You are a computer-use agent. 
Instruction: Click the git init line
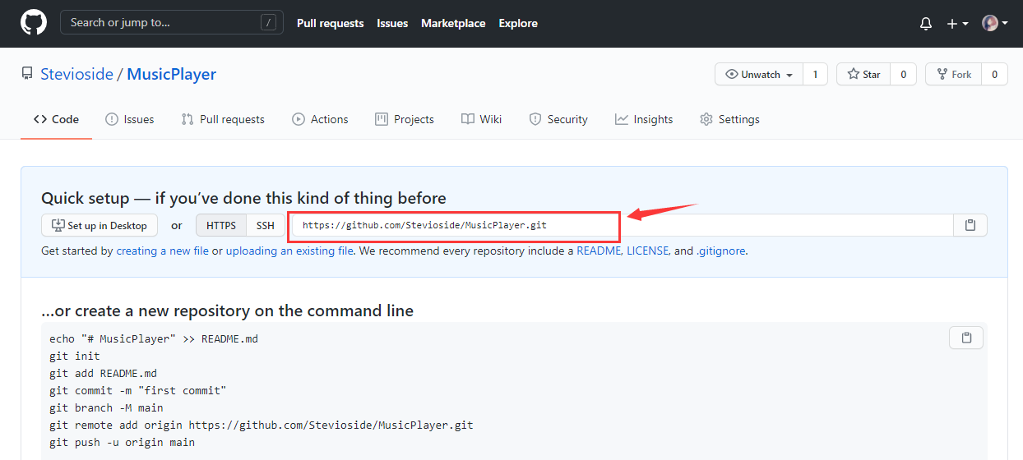click(x=75, y=356)
